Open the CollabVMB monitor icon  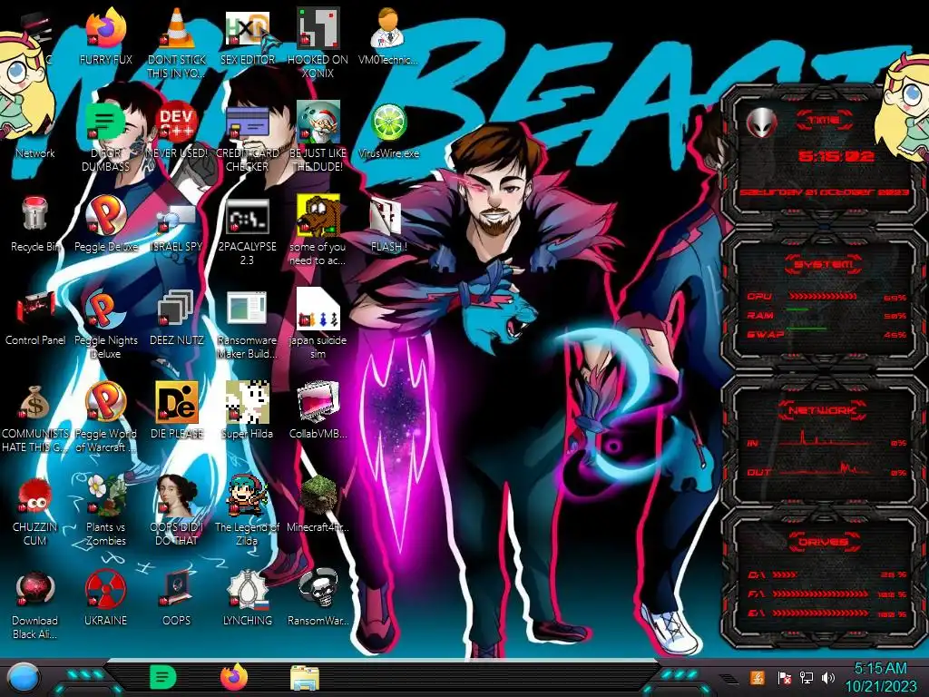point(318,402)
